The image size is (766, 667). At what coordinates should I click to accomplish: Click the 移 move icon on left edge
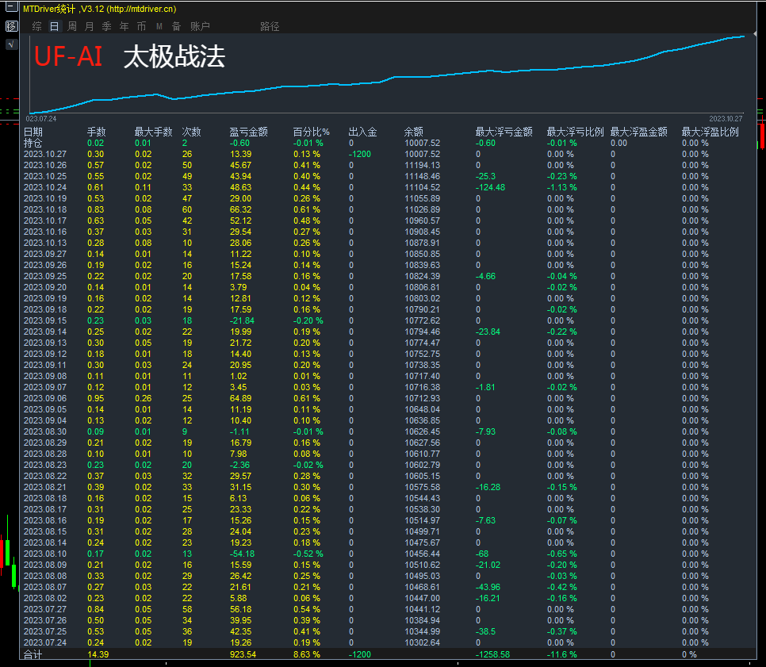click(10, 25)
